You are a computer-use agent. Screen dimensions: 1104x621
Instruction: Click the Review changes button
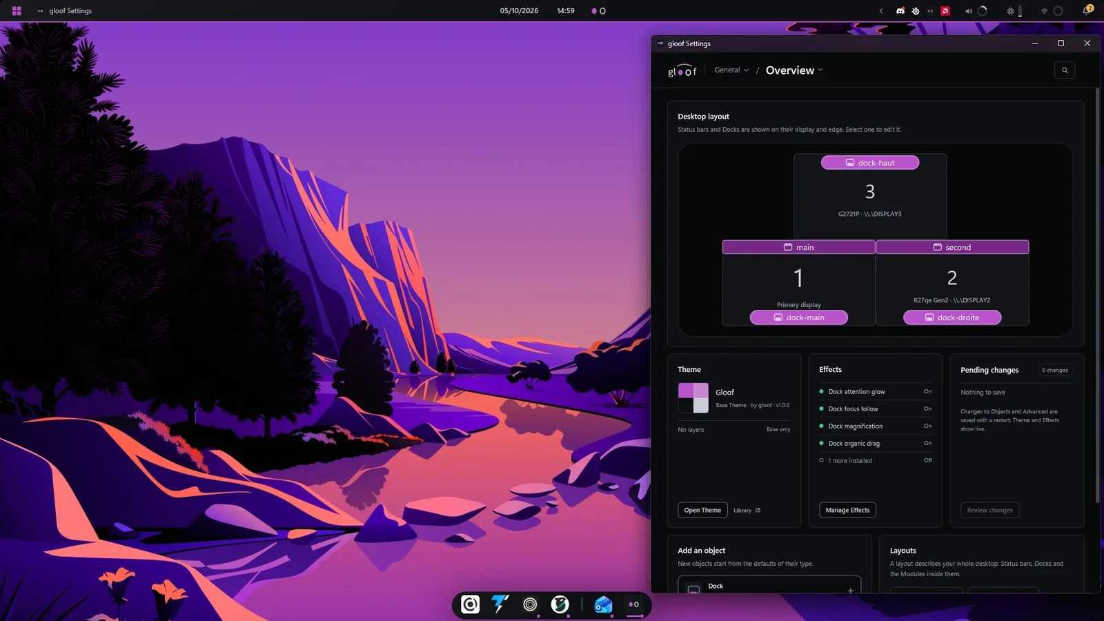(x=989, y=510)
